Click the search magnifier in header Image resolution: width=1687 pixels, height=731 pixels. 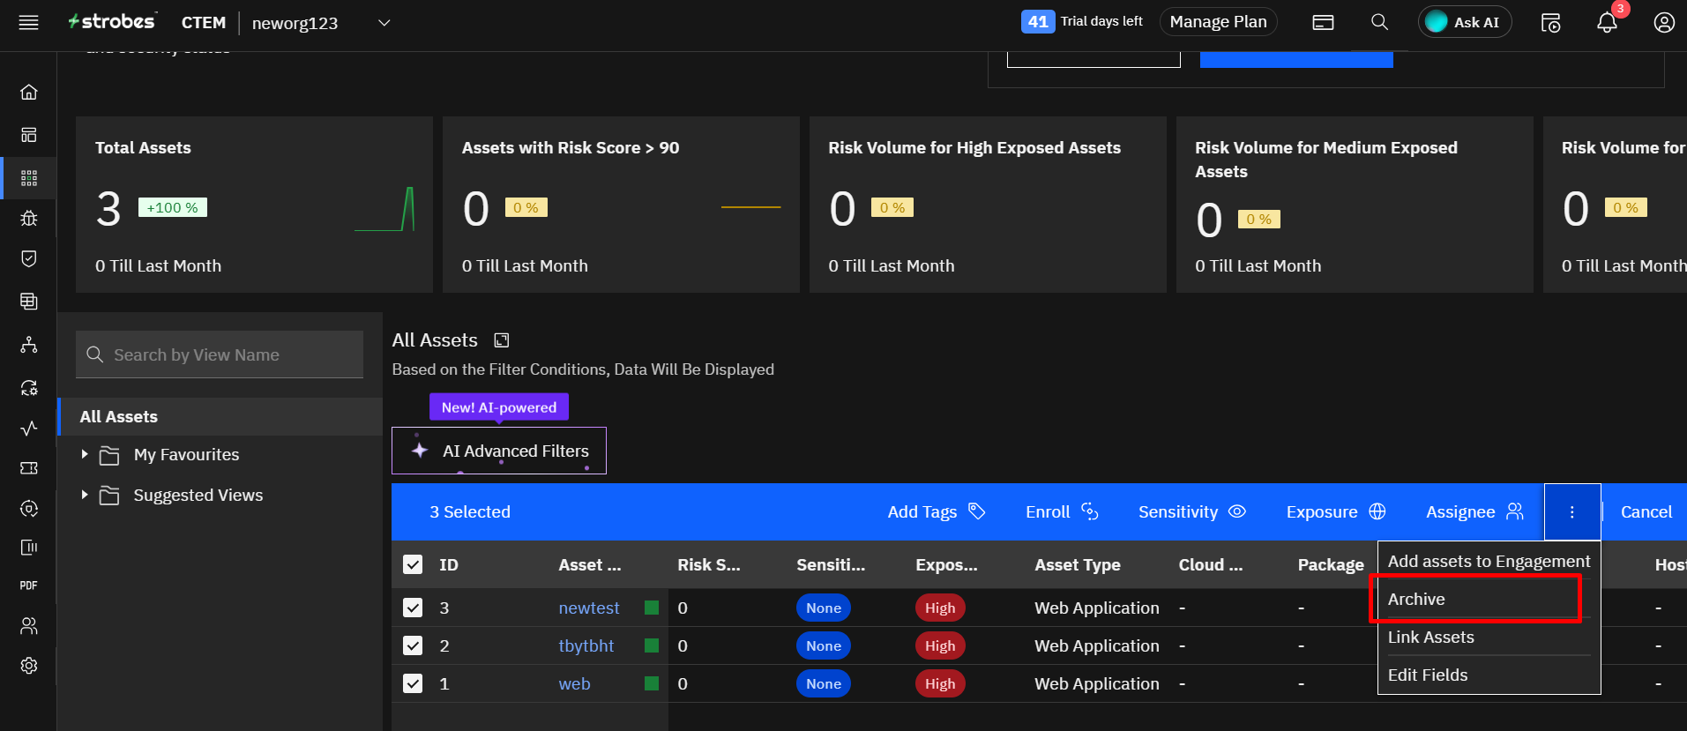[1379, 23]
